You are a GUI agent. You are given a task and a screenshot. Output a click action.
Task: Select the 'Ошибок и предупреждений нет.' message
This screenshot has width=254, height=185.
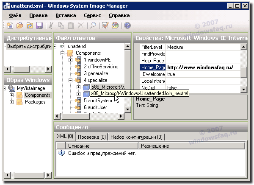102,153
